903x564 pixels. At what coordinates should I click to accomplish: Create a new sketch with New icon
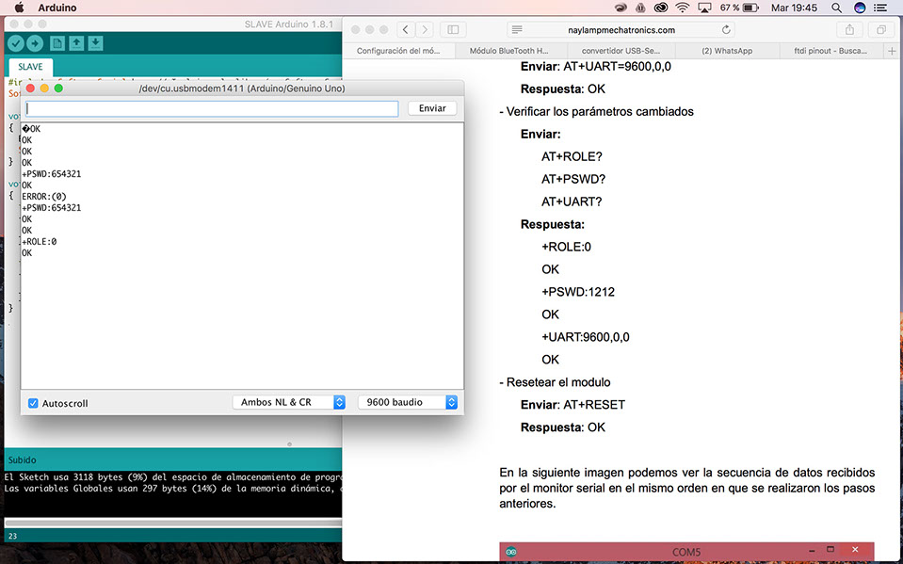click(x=57, y=43)
